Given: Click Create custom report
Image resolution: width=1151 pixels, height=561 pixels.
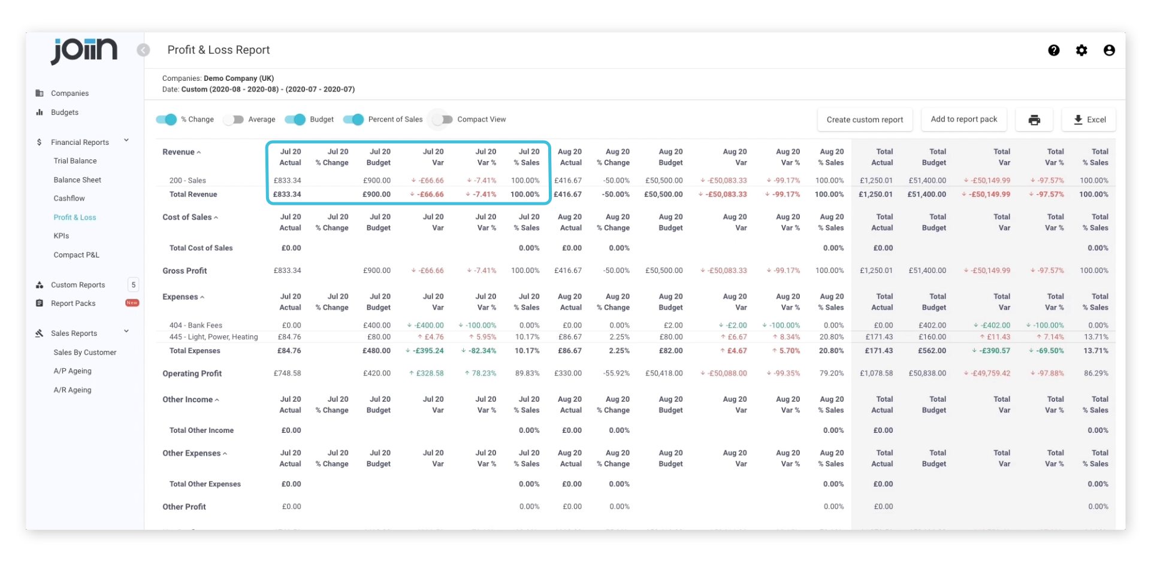Looking at the screenshot, I should click(865, 120).
